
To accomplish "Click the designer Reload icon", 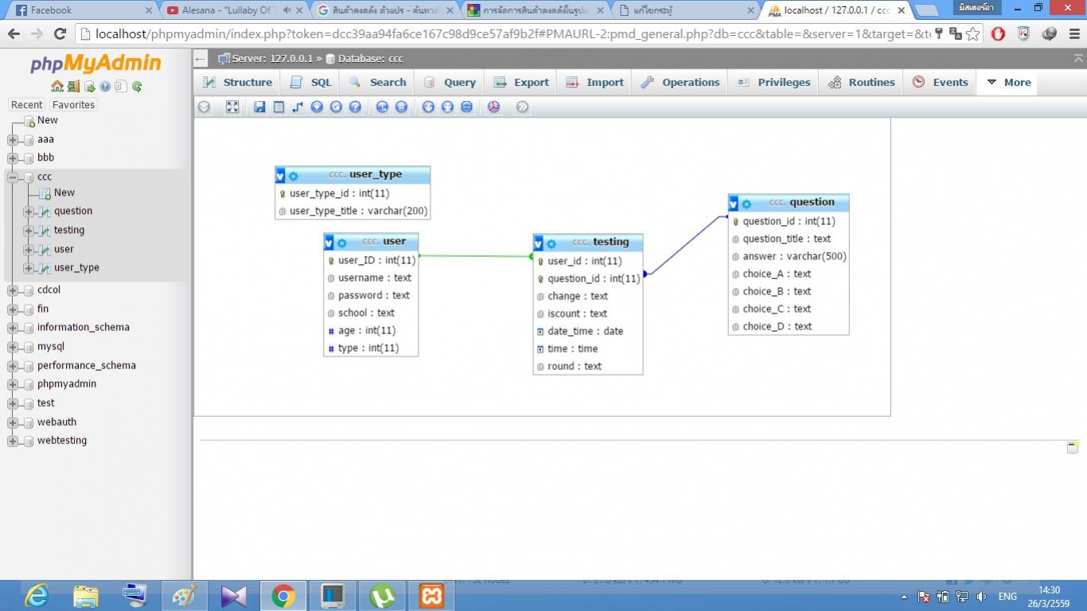I will (x=336, y=107).
